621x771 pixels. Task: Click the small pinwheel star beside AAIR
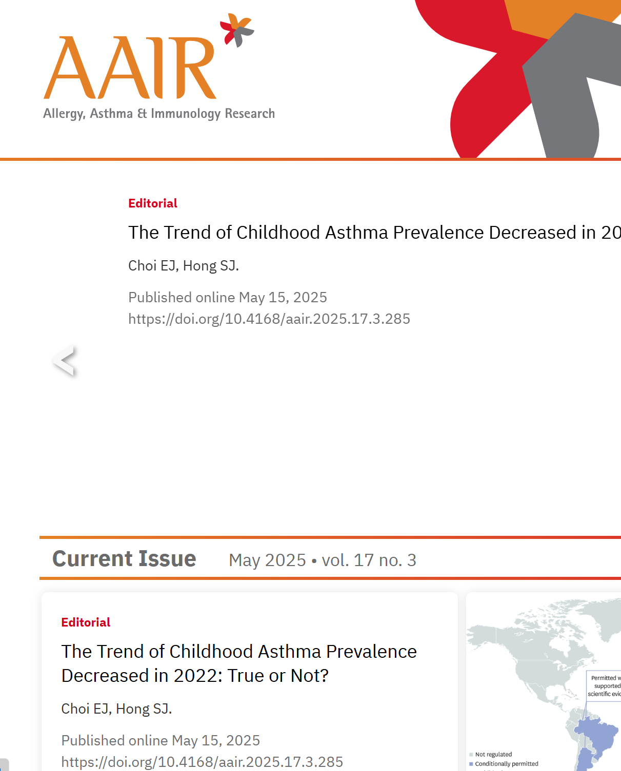(237, 30)
